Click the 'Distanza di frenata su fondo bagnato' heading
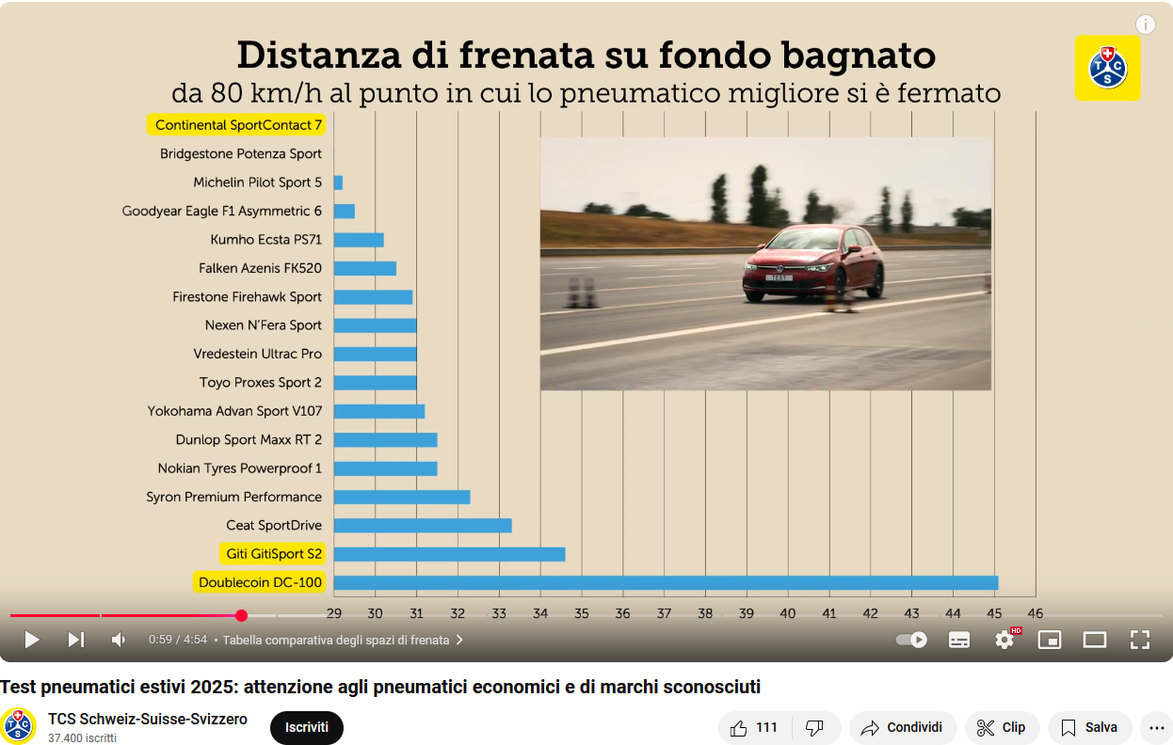The width and height of the screenshot is (1173, 745). (x=586, y=55)
